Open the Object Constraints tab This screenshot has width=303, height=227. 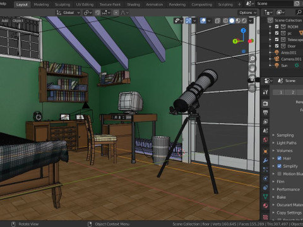tap(265, 187)
